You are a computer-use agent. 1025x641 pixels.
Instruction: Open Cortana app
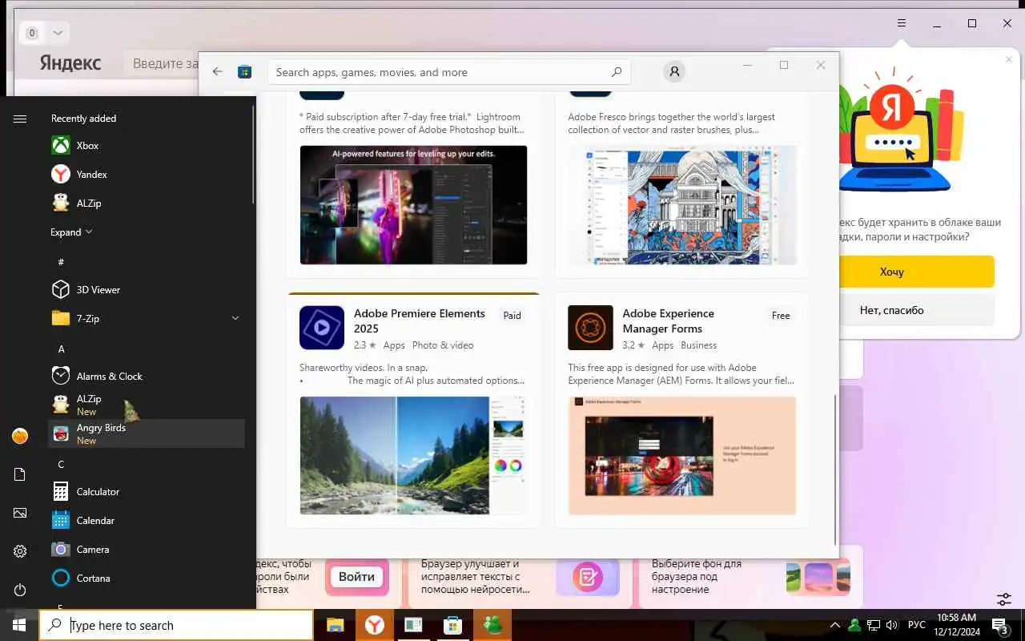(x=147, y=579)
